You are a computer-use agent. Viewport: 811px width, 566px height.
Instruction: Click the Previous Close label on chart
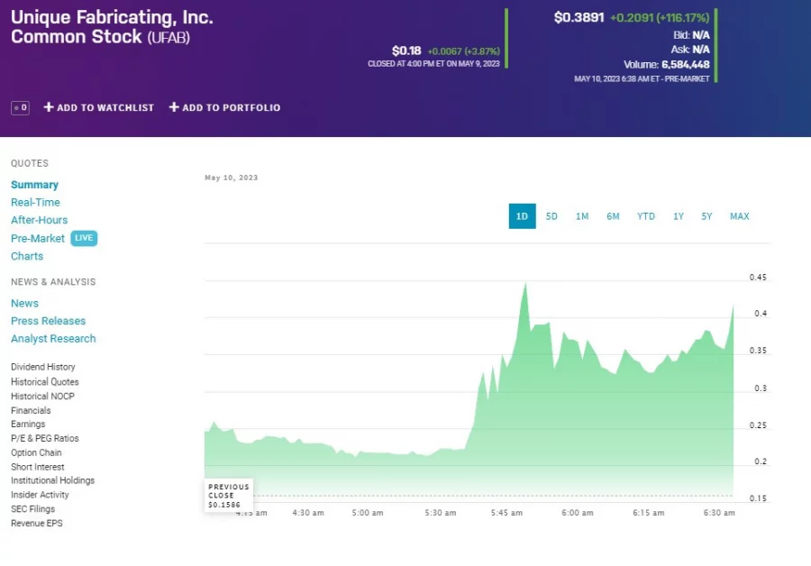click(x=228, y=496)
